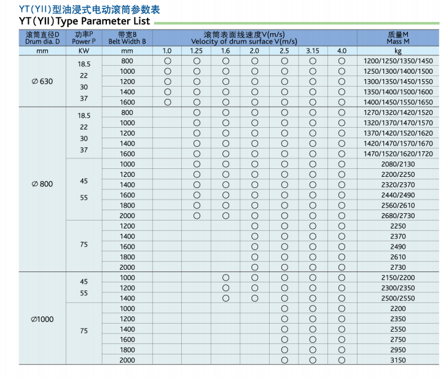Select the 1.6 circle in mass 2150/2200 row

tap(225, 278)
